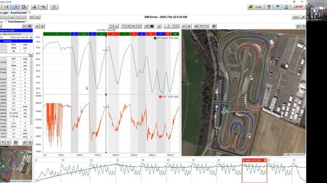Click the GPS Speed green legend swatch
The width and height of the screenshot is (327, 183).
(x=155, y=38)
